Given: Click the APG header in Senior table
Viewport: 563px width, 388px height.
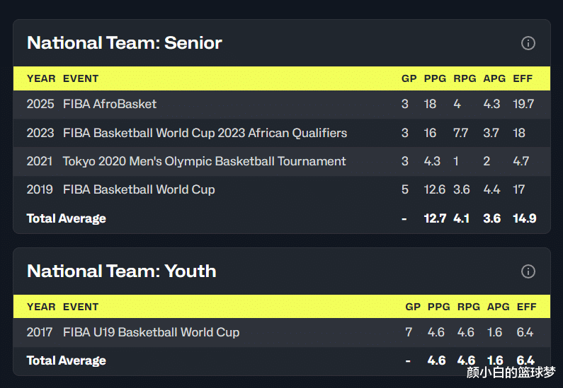Looking at the screenshot, I should click(x=494, y=78).
